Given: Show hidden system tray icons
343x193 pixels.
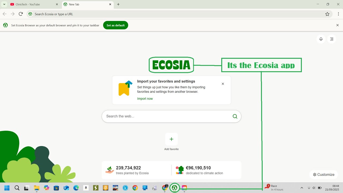Looking at the screenshot, I should pyautogui.click(x=302, y=188).
